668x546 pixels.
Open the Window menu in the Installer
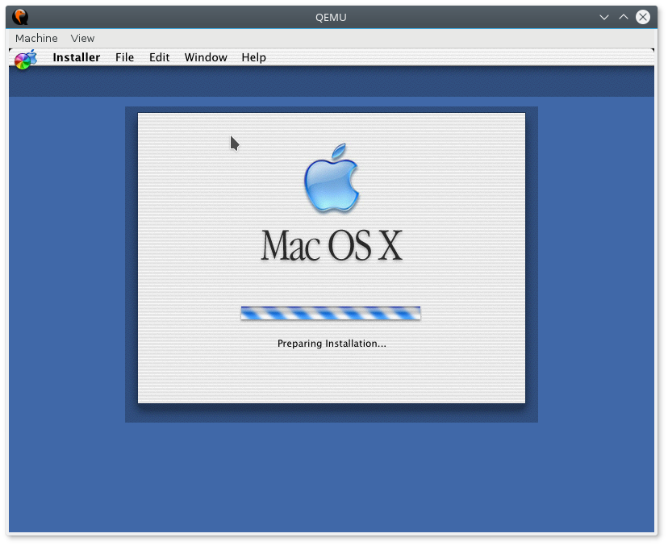[206, 57]
